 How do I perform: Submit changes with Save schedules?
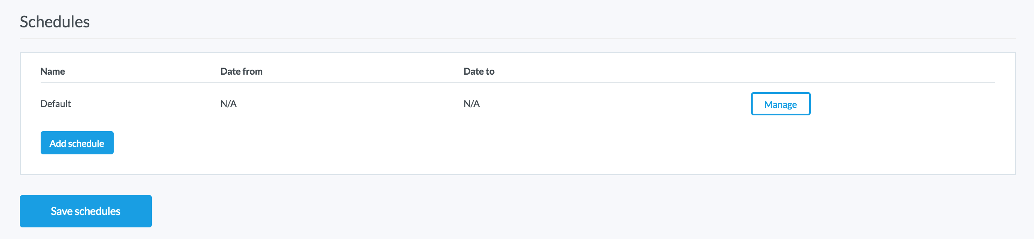pos(85,211)
